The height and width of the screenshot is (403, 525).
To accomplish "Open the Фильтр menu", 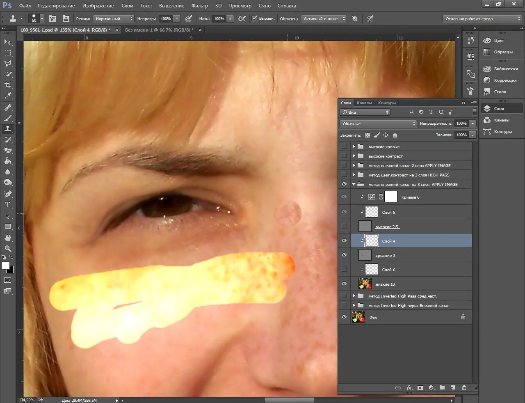I will pyautogui.click(x=200, y=6).
